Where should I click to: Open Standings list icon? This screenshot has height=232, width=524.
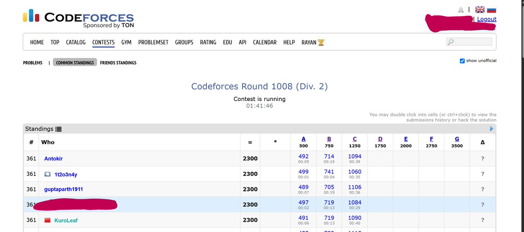(59, 129)
